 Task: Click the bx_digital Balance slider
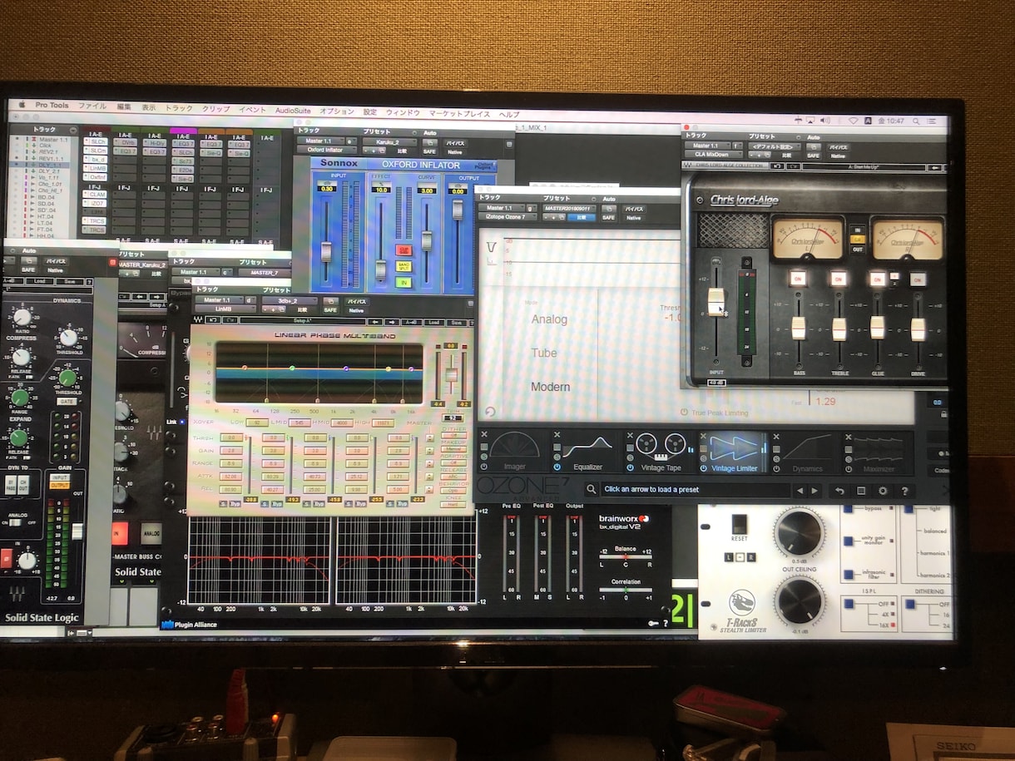(x=626, y=557)
